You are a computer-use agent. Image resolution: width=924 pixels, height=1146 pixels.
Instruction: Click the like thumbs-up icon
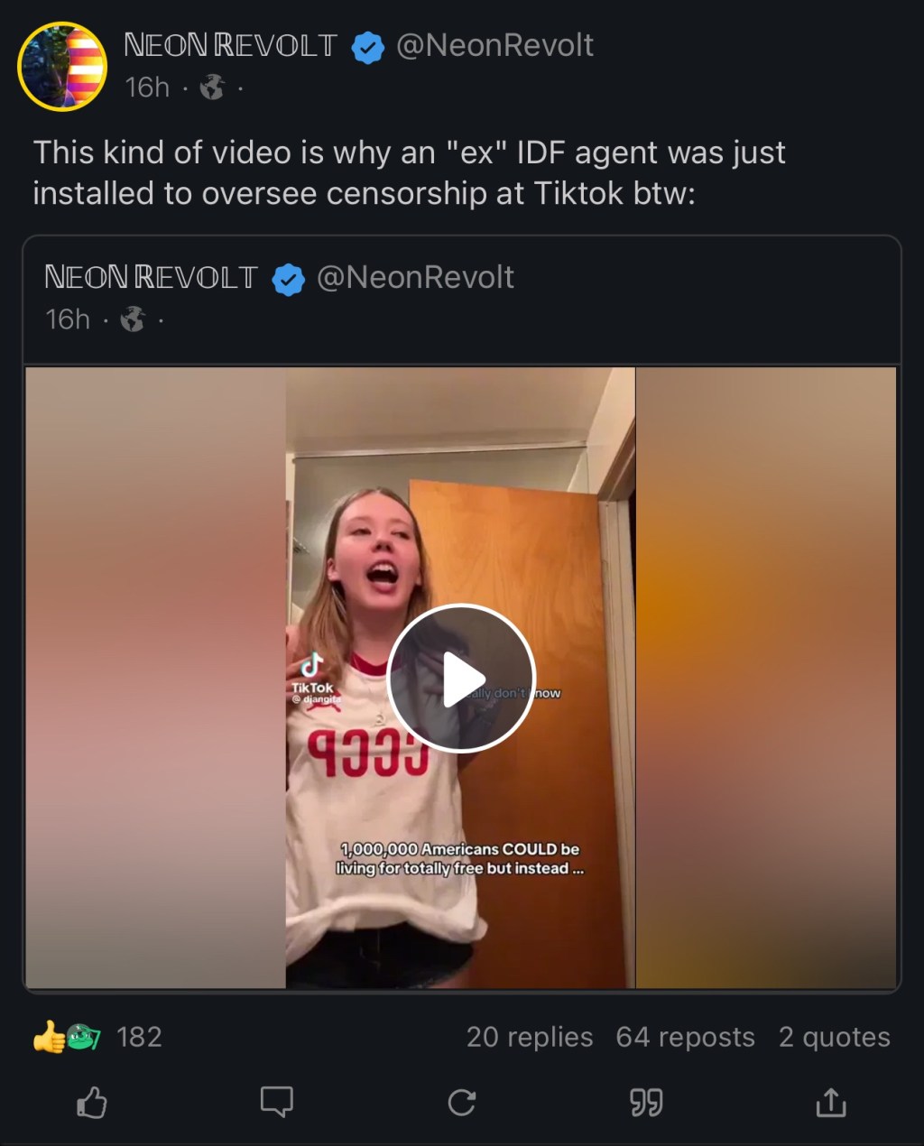92,1102
